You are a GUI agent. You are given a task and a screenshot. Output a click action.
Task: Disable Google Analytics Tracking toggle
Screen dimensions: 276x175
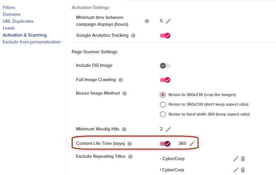(165, 36)
